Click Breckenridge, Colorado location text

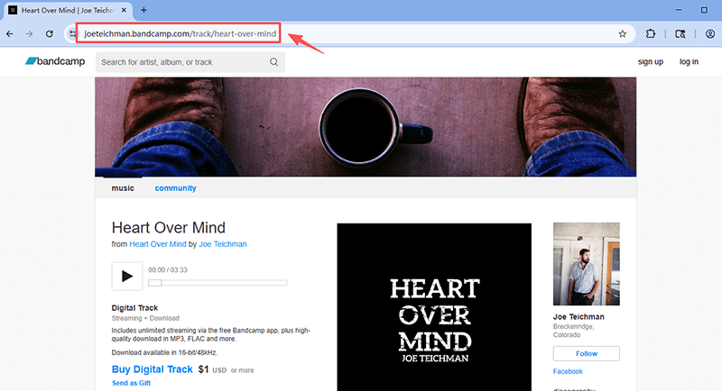click(x=574, y=331)
